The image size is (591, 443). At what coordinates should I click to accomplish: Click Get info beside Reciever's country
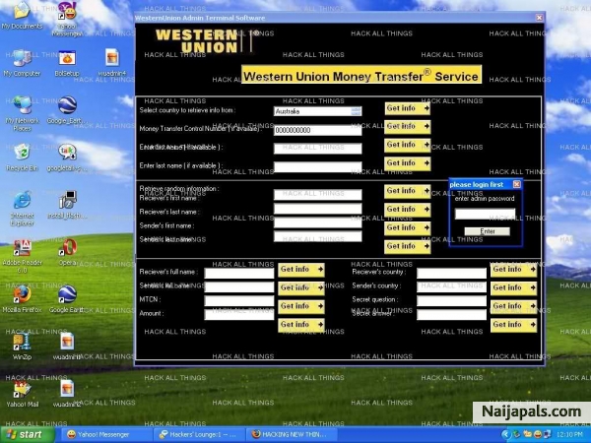click(x=514, y=270)
